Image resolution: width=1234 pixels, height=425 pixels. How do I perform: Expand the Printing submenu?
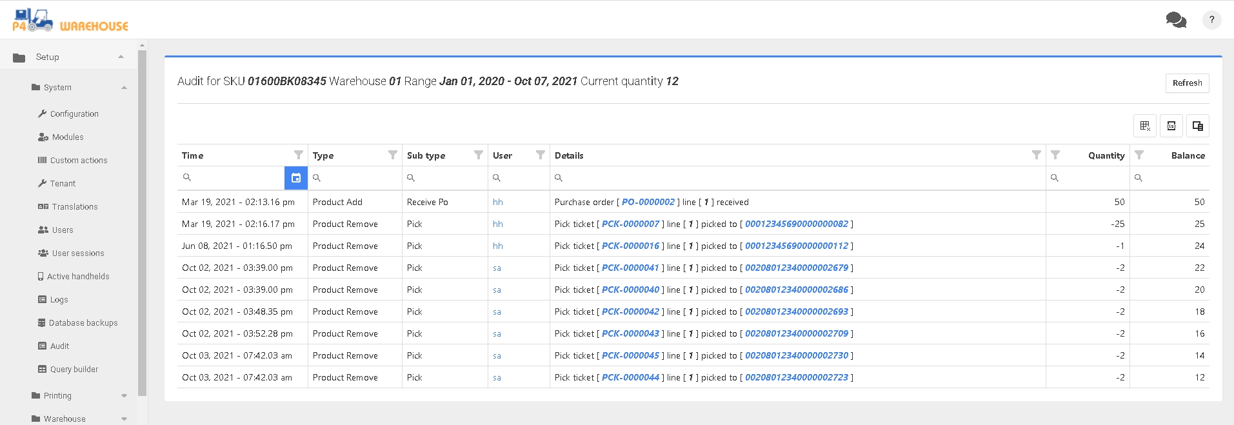click(x=124, y=396)
